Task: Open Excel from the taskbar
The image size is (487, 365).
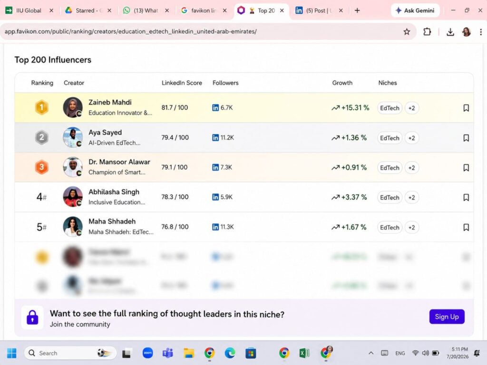Action: pyautogui.click(x=304, y=353)
